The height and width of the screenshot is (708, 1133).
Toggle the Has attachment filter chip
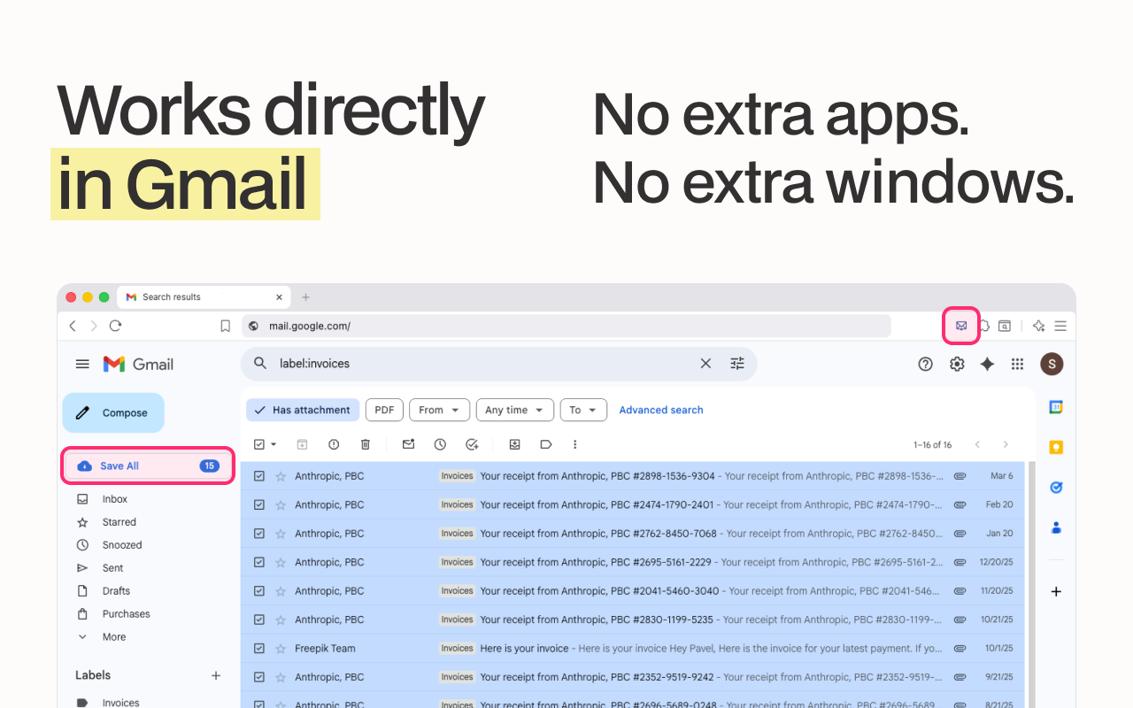click(303, 410)
